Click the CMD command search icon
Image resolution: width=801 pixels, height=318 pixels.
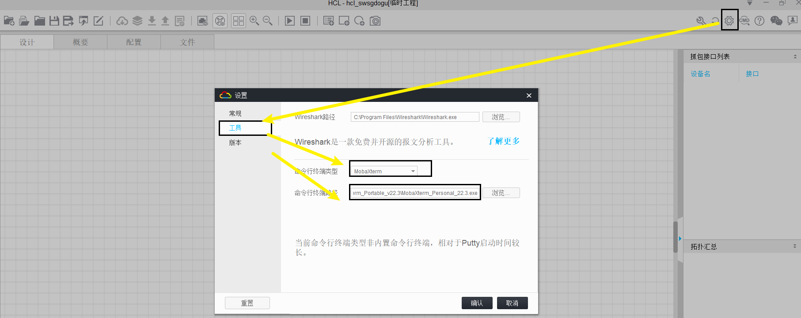click(x=744, y=21)
